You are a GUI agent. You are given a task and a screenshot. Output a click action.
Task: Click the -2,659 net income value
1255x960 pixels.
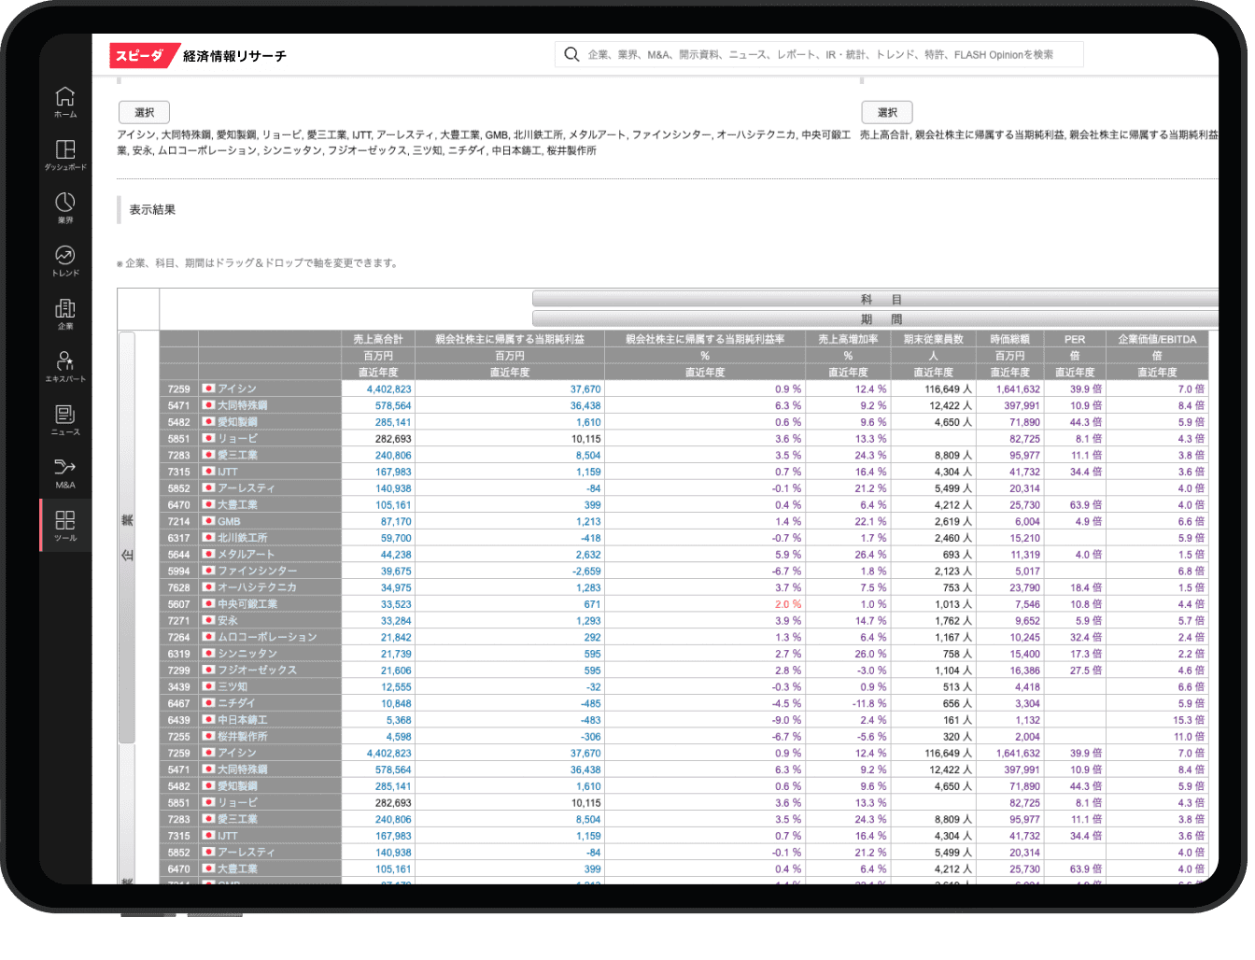[x=587, y=571]
